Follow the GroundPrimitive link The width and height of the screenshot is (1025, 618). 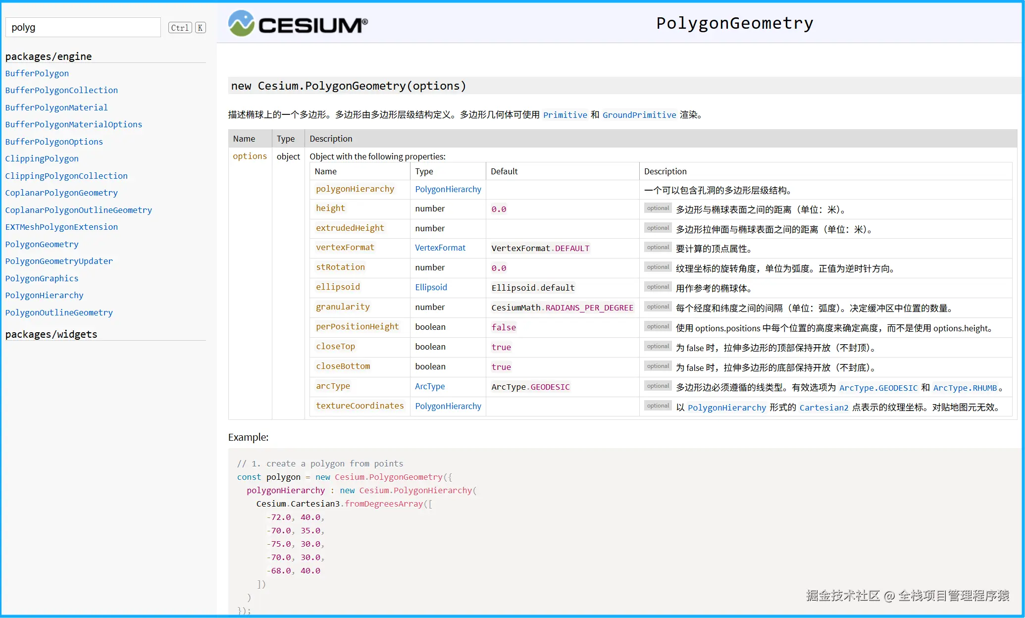click(x=639, y=115)
